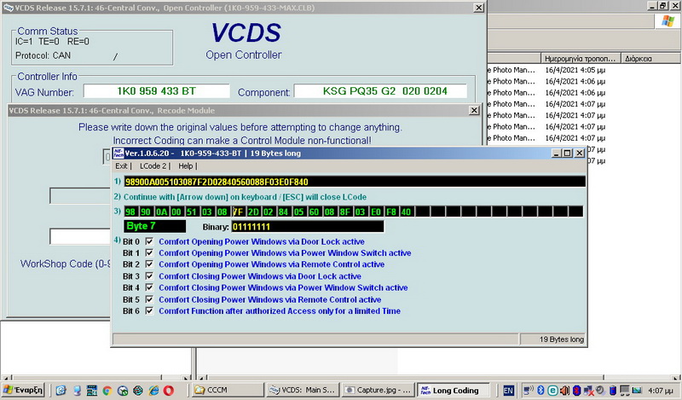Select byte cell 40

(406, 212)
